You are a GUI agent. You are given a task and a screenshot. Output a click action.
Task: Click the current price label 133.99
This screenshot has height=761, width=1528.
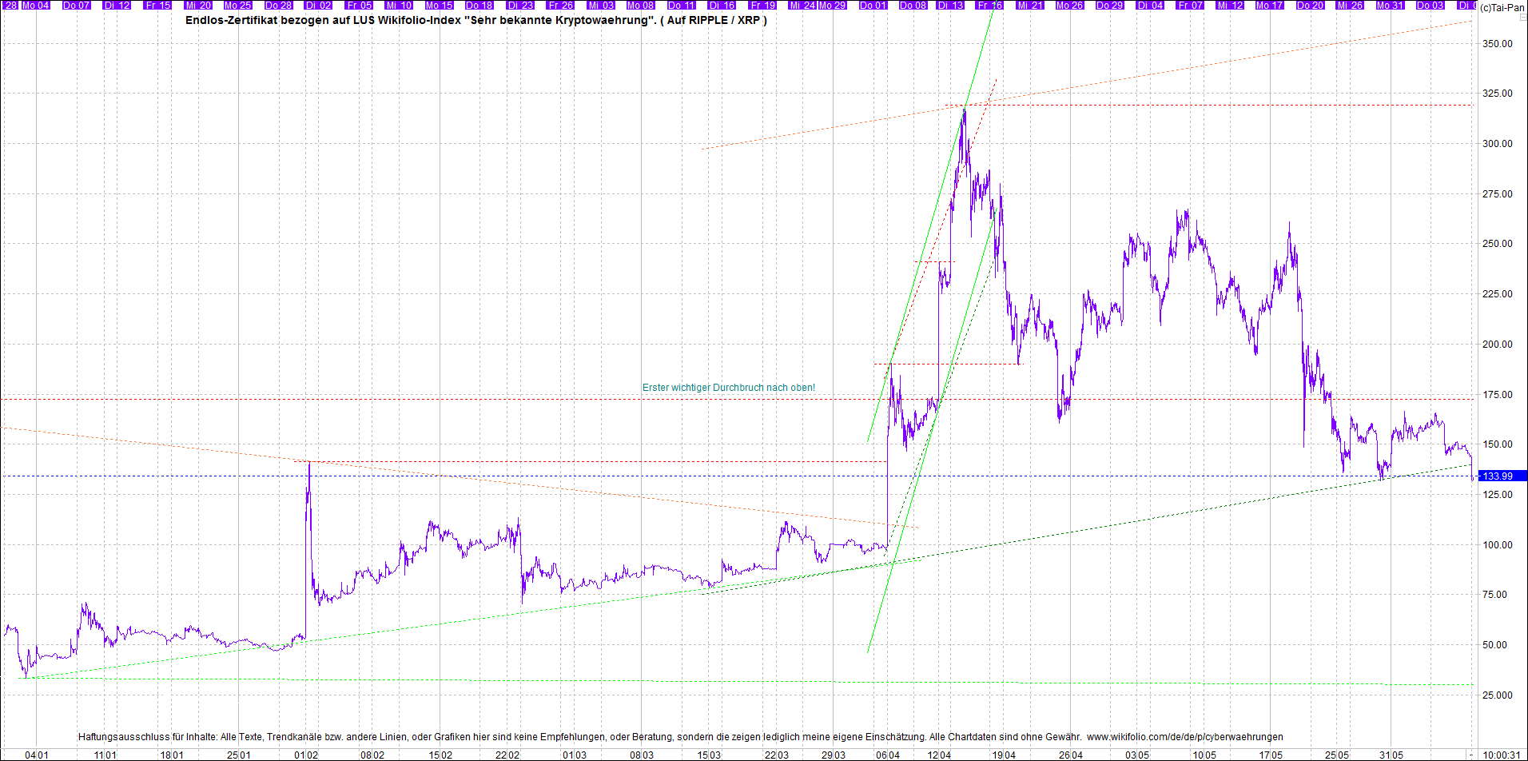pos(1500,476)
